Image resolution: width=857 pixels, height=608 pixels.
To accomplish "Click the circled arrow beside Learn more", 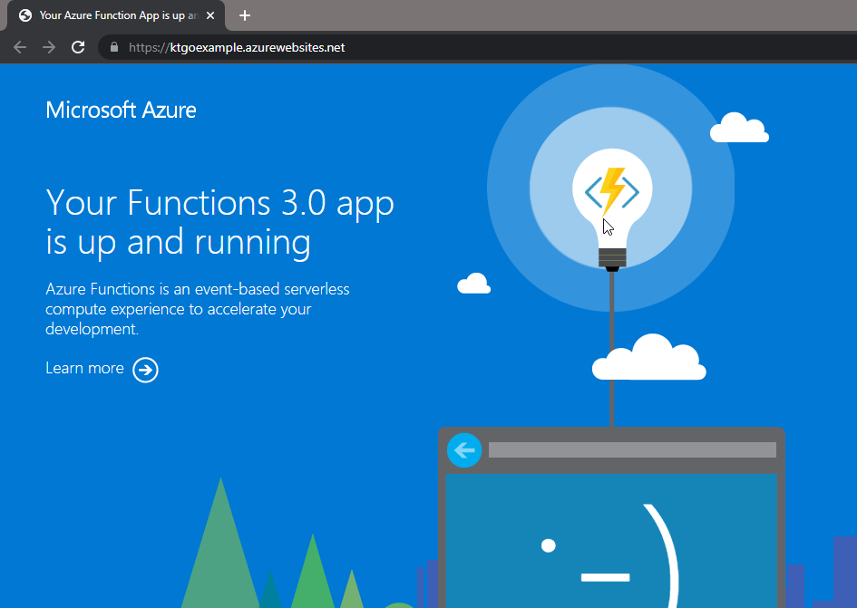I will pos(145,370).
